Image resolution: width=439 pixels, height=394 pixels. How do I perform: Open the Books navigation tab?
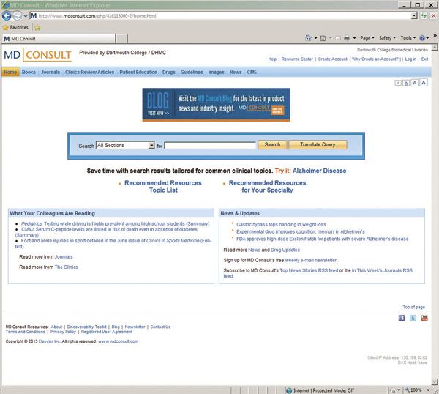pyautogui.click(x=29, y=72)
